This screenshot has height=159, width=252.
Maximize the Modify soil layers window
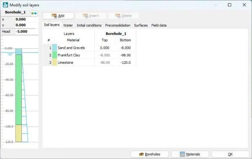point(230,5)
